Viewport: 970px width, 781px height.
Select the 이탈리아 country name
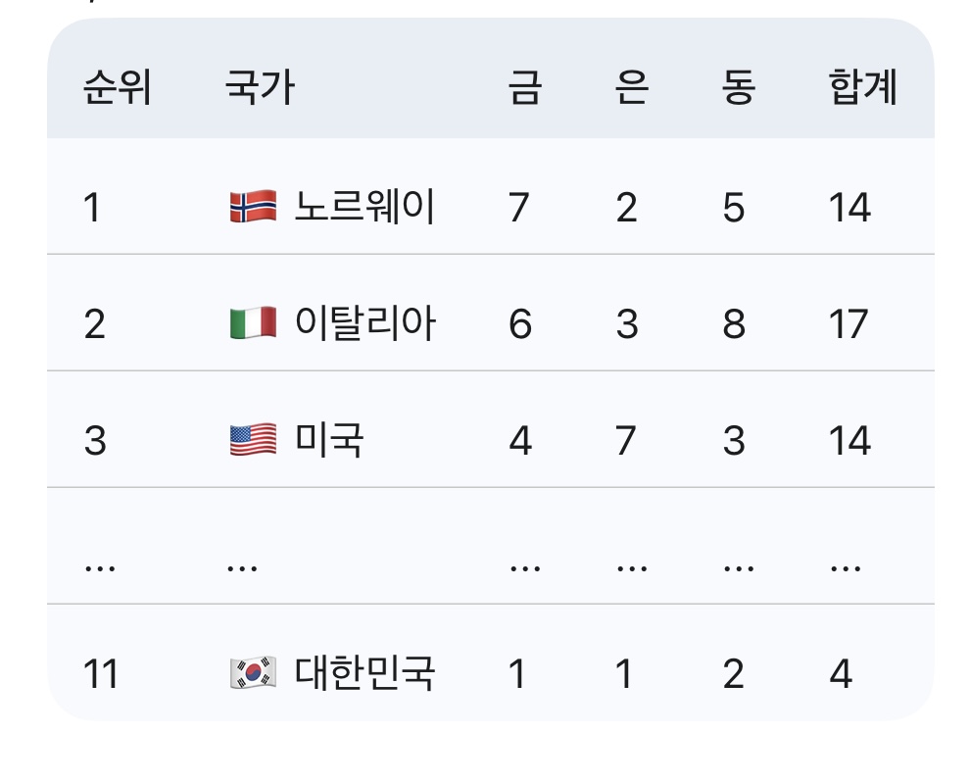365,323
